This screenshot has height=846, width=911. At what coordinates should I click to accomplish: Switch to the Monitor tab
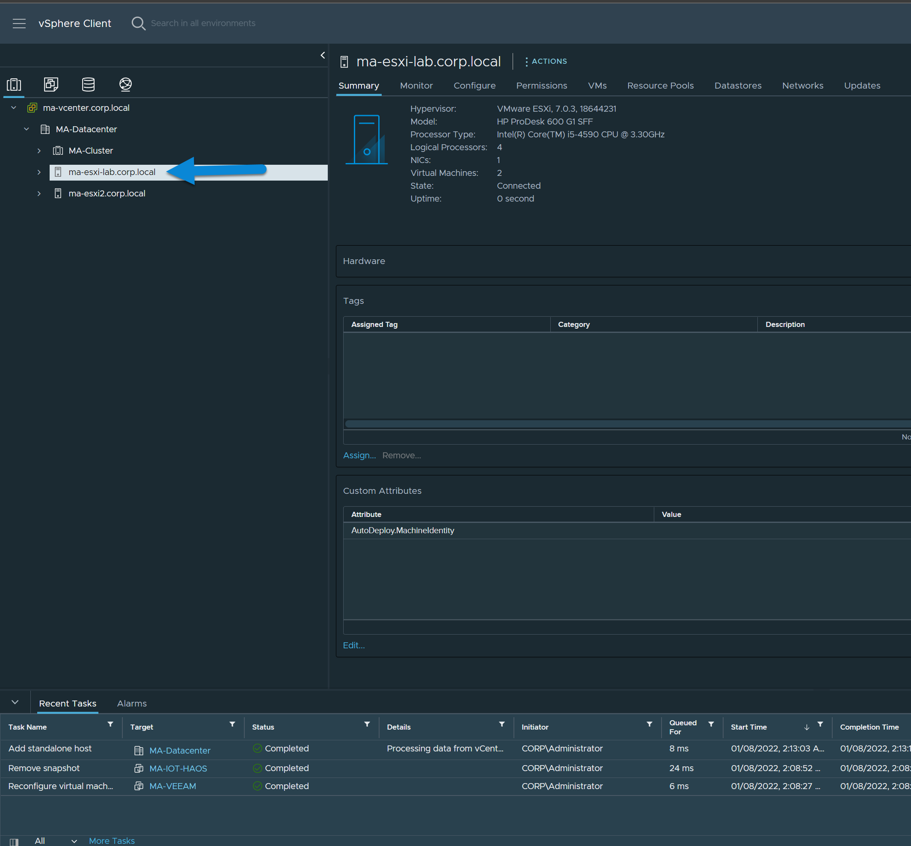click(x=416, y=86)
